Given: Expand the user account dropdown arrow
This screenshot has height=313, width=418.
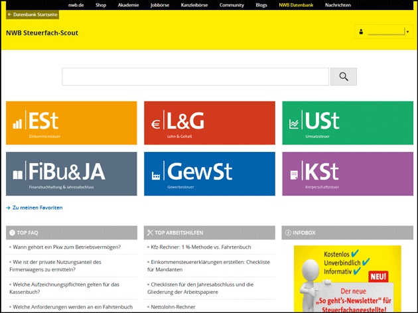Looking at the screenshot, I should [x=407, y=32].
